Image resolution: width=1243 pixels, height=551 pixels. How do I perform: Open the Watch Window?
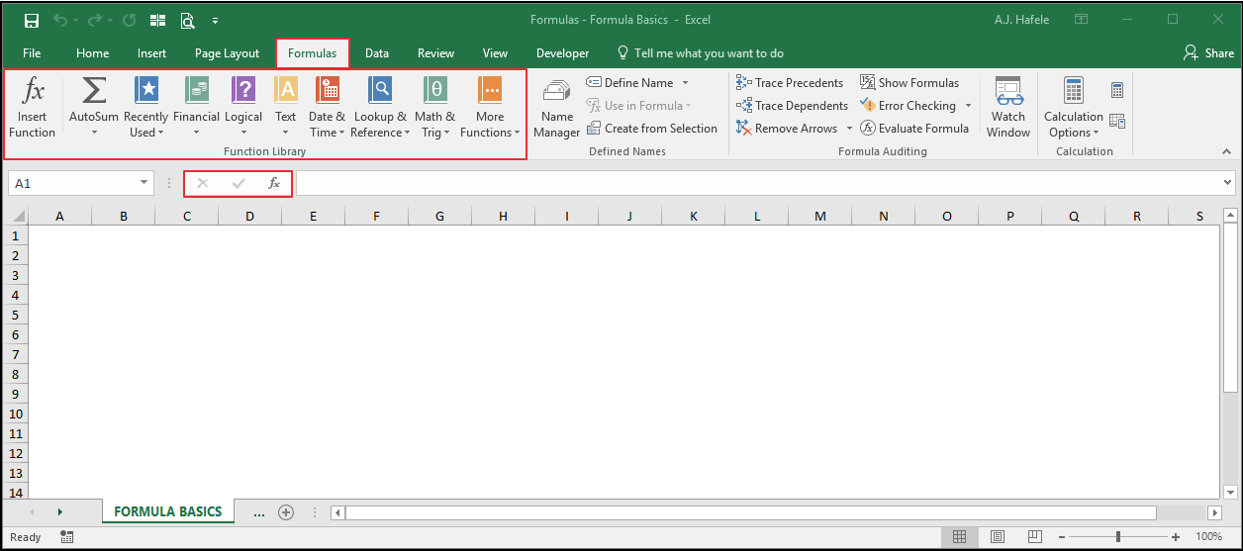point(1008,109)
